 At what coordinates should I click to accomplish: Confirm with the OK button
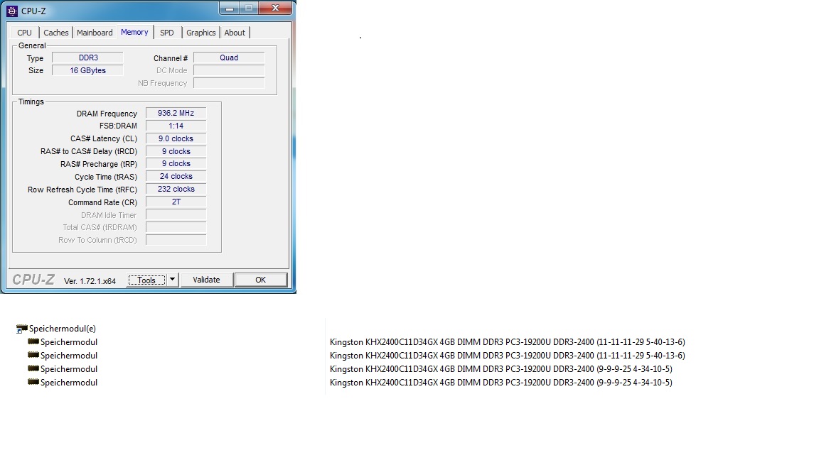(x=260, y=280)
